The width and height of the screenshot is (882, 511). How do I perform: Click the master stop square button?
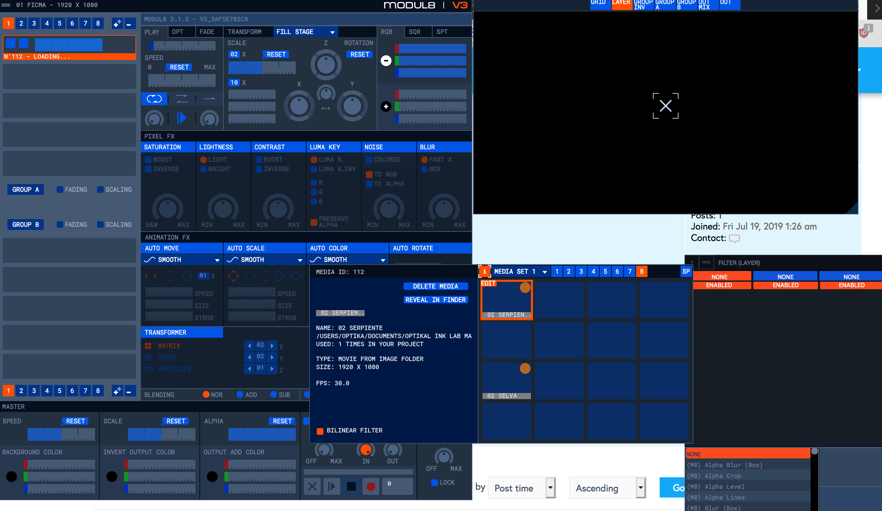click(351, 486)
